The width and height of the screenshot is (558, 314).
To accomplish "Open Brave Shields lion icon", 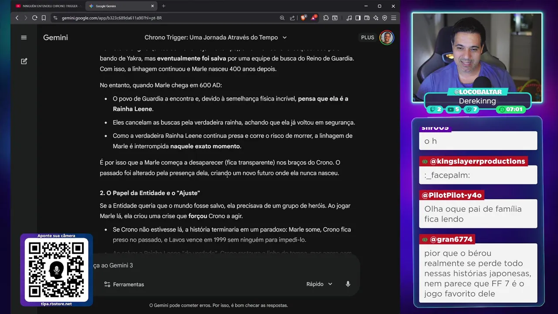I will pos(304,18).
